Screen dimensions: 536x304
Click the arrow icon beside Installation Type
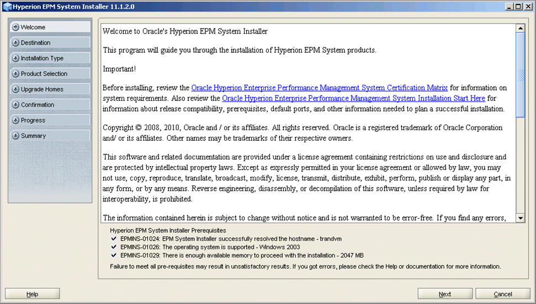click(15, 58)
